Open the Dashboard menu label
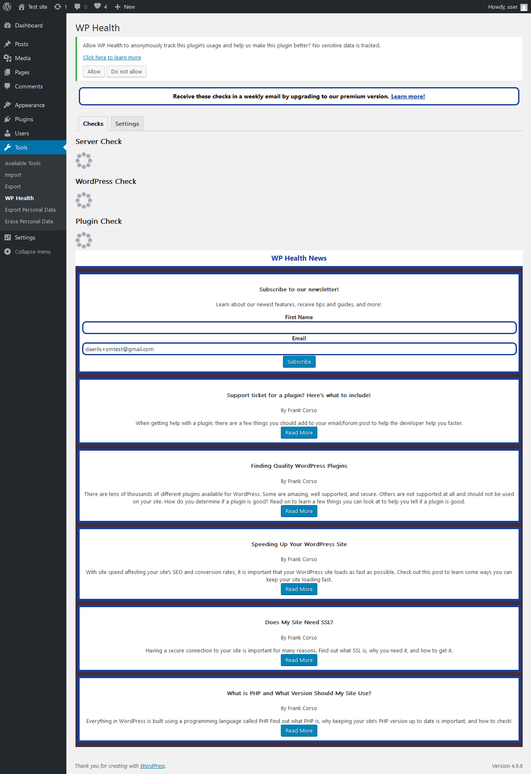This screenshot has width=531, height=774. (29, 25)
